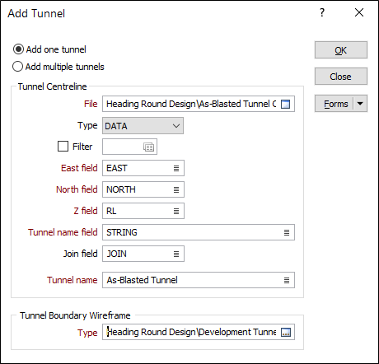The height and width of the screenshot is (364, 379).
Task: Click wireframe Type ellipsis browse icon
Action: [x=286, y=333]
